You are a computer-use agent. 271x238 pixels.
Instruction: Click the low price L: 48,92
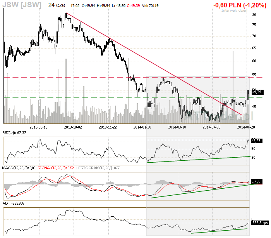118,6
